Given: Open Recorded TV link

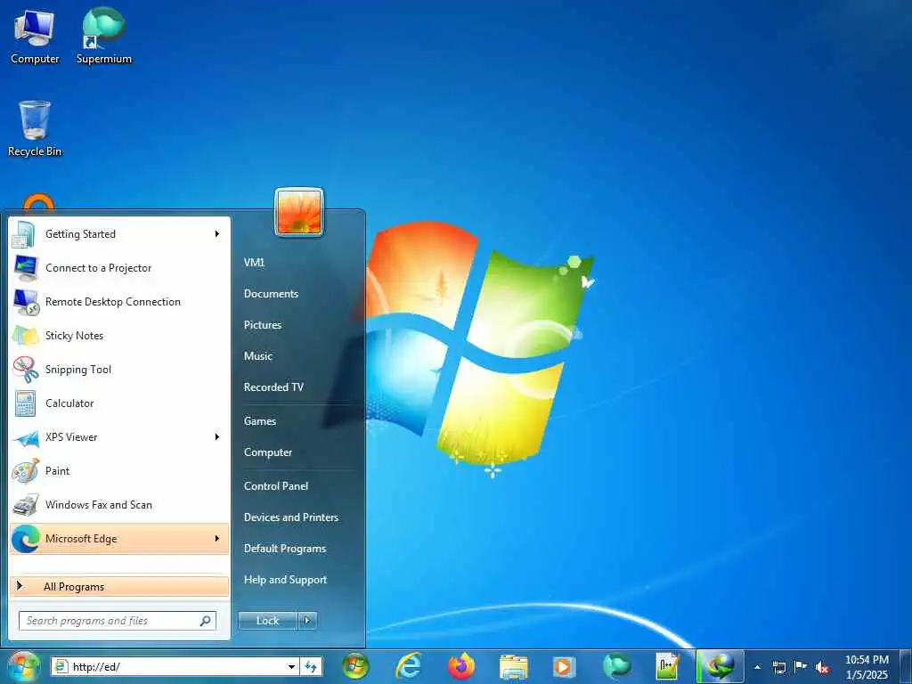Looking at the screenshot, I should click(274, 387).
